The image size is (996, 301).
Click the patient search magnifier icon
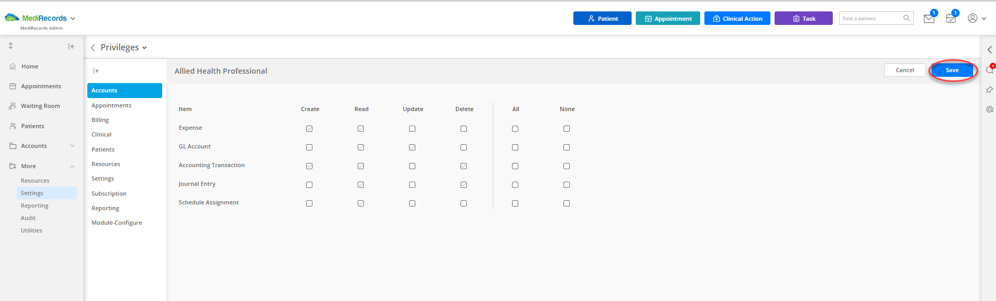pyautogui.click(x=907, y=18)
